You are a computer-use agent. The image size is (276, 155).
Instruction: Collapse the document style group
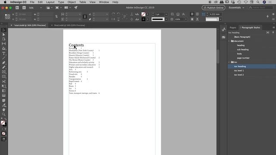[x=229, y=41]
